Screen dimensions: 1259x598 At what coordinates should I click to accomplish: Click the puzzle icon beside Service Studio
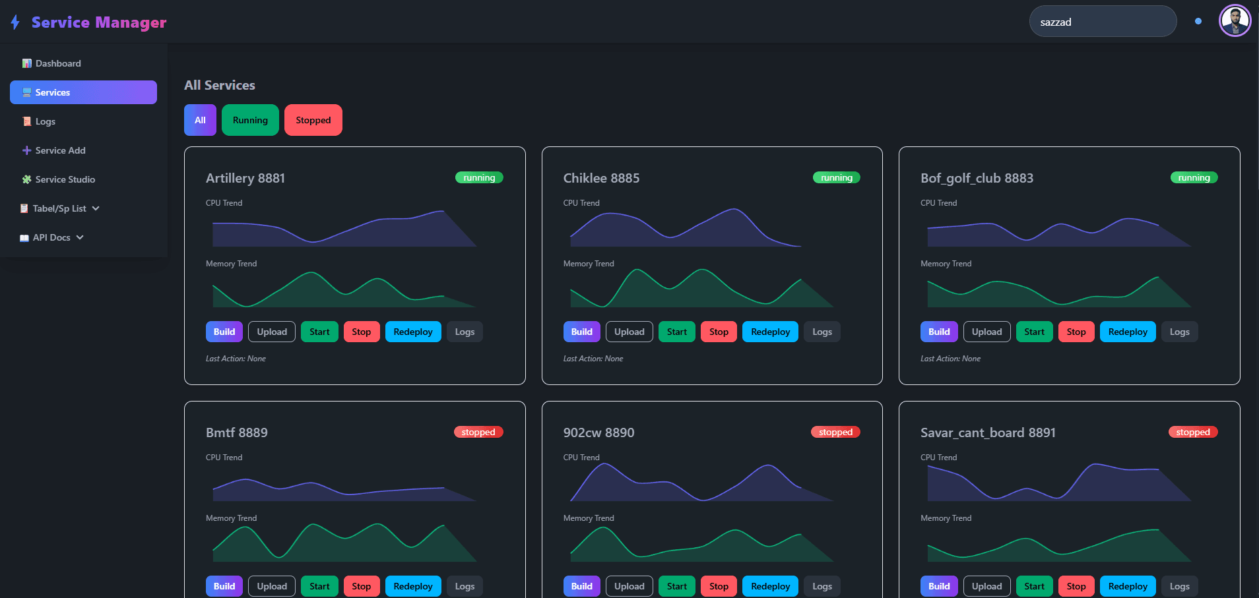pos(27,179)
